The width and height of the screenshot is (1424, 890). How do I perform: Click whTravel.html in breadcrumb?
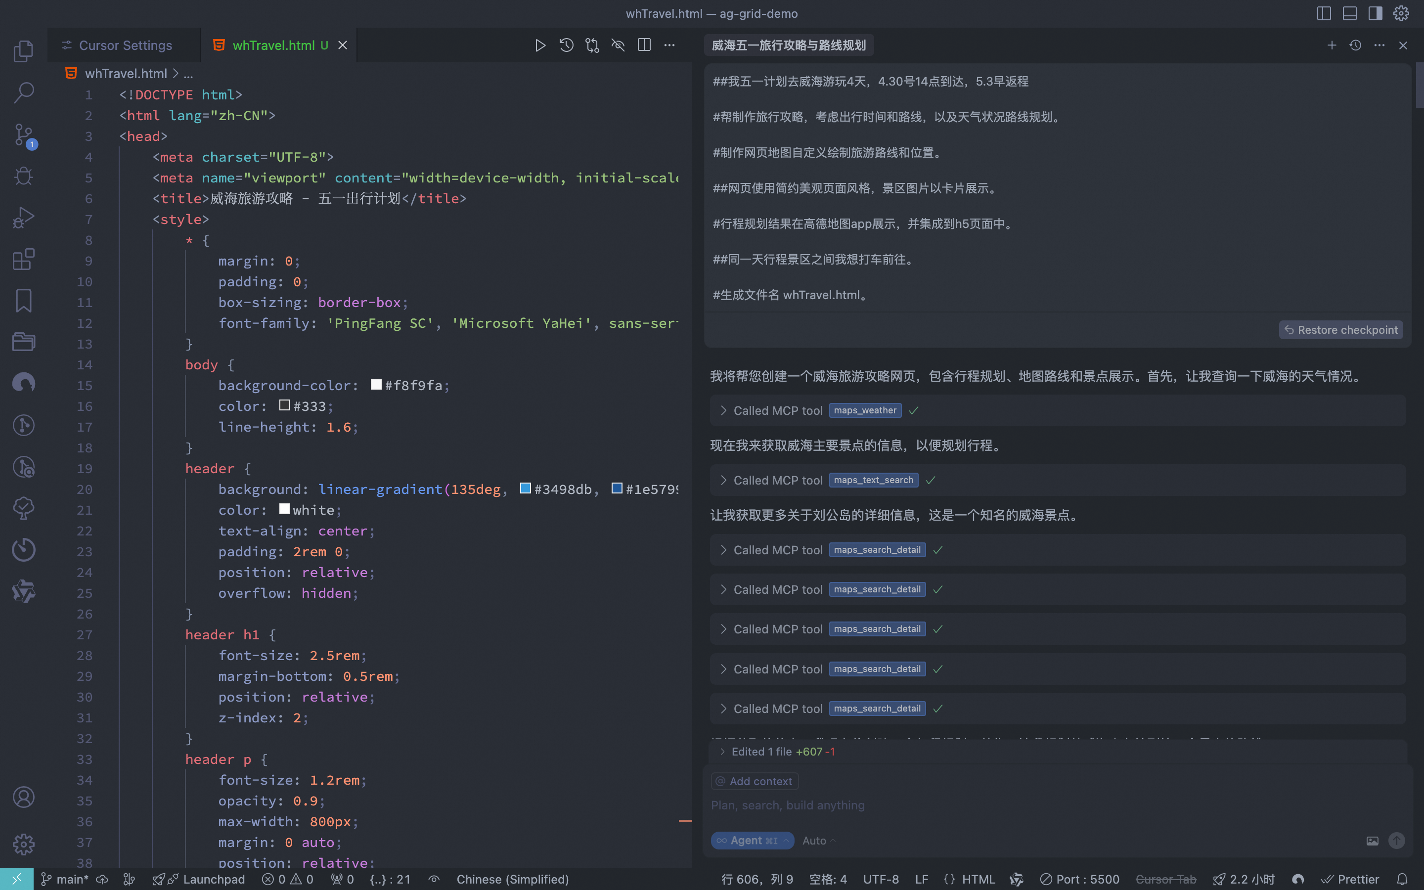pos(125,74)
